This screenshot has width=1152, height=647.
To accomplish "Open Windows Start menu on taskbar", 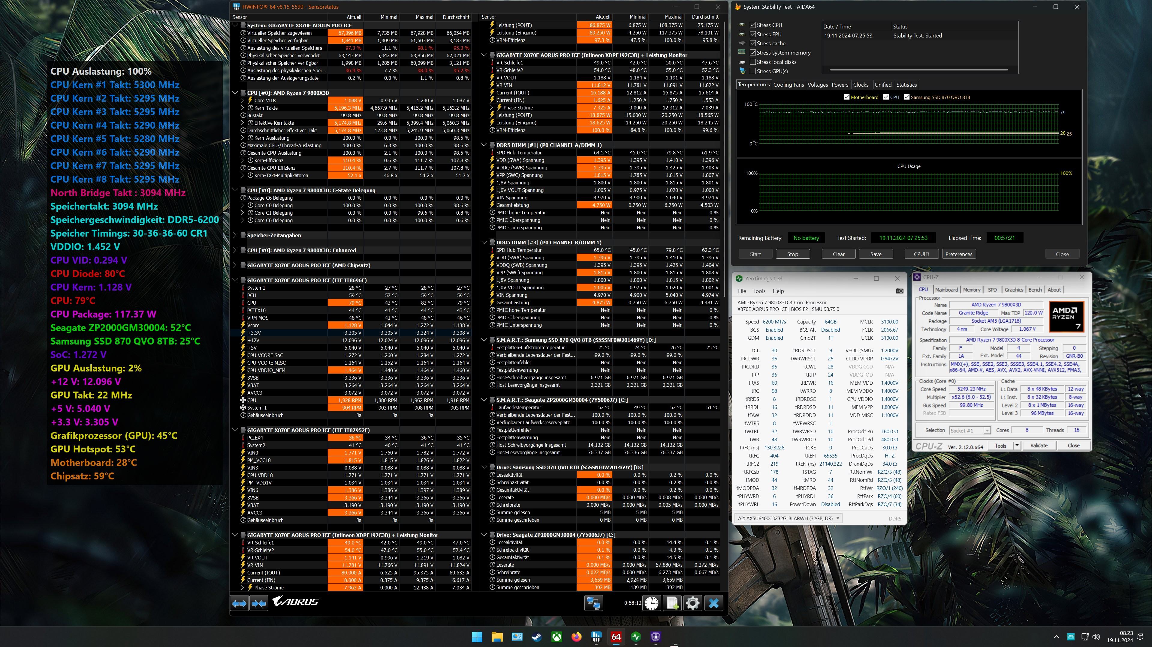I will [x=477, y=637].
